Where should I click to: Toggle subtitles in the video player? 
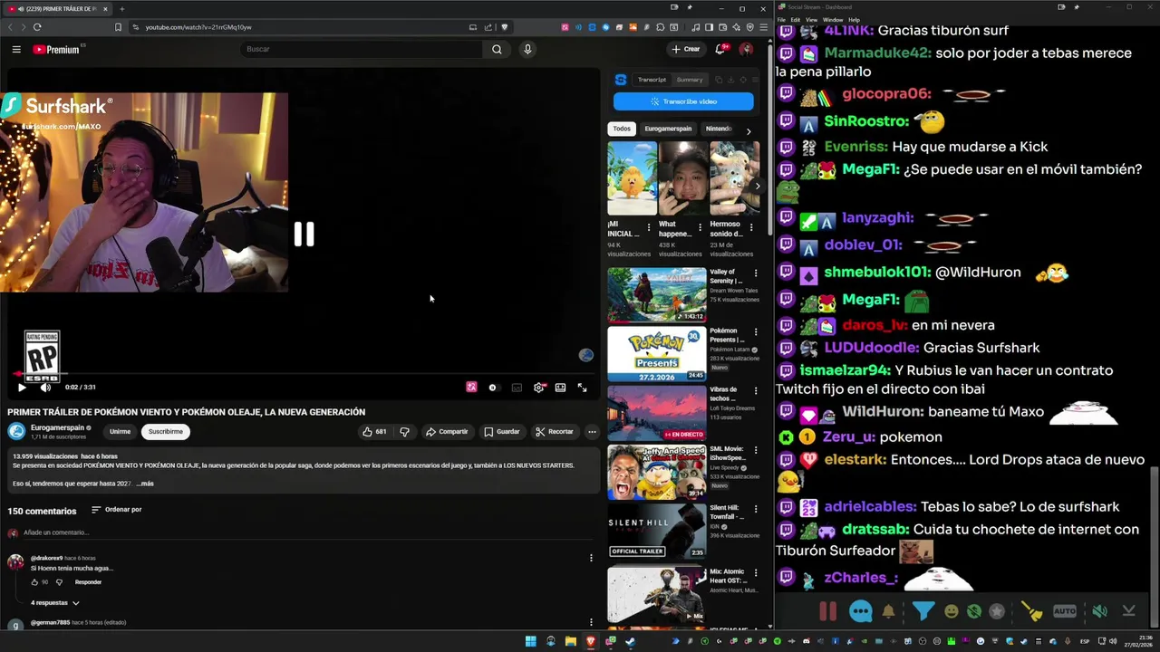point(517,388)
